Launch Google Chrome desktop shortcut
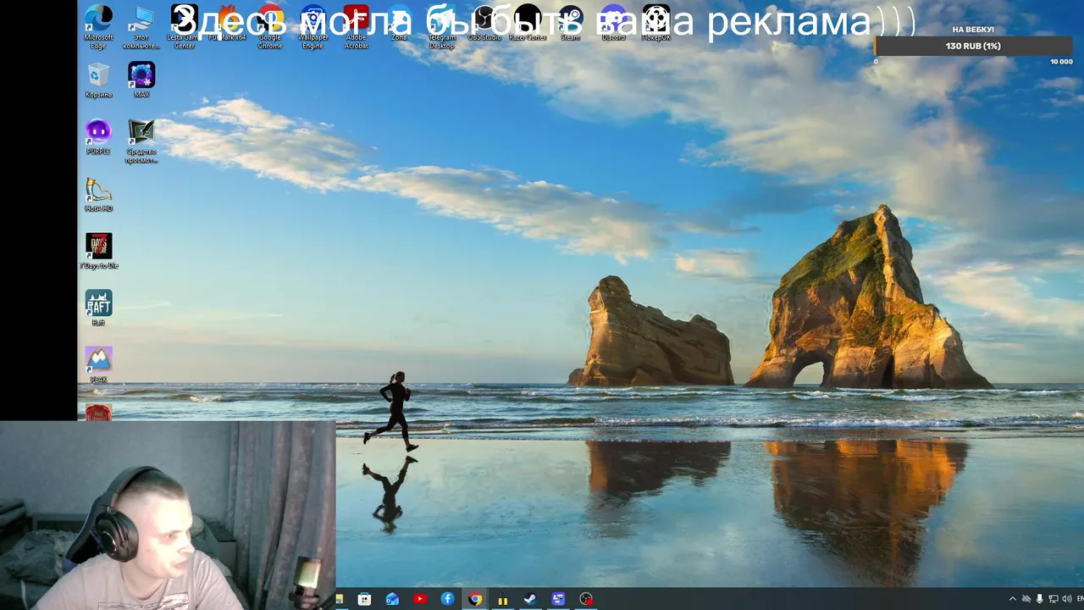The image size is (1084, 610). (x=270, y=27)
